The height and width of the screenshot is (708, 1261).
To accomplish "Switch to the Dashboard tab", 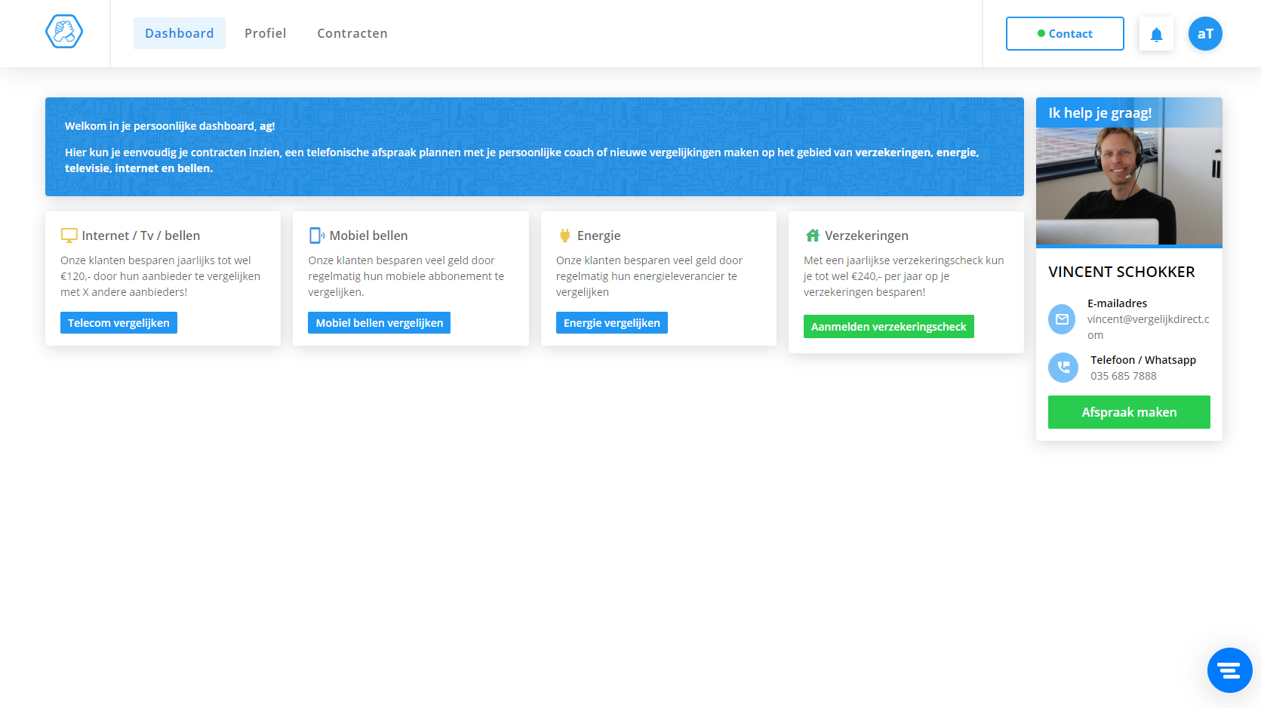I will (180, 33).
